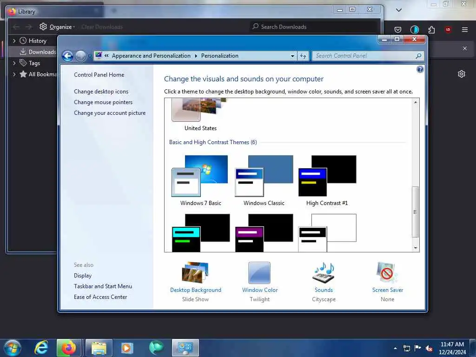Click the uBlock Origin red shield icon
The image size is (476, 357).
point(448,29)
